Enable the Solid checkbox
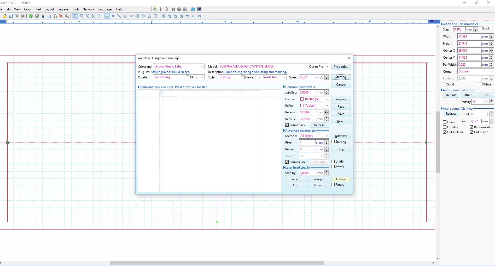 [445, 84]
